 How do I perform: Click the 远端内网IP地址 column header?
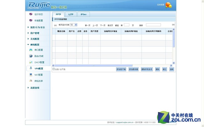click(x=131, y=31)
